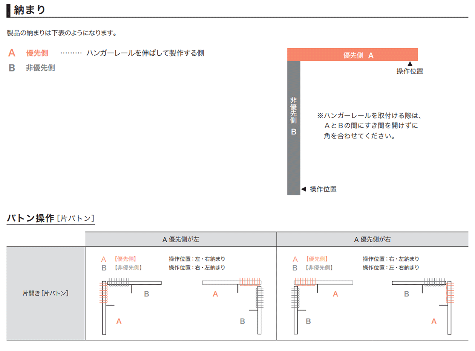This screenshot has height=351, width=475.
Task: Click the 操作位置 label below the orange bar
Action: pos(409,72)
